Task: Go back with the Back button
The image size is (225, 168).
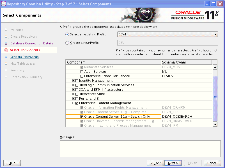Action: click(x=155, y=163)
